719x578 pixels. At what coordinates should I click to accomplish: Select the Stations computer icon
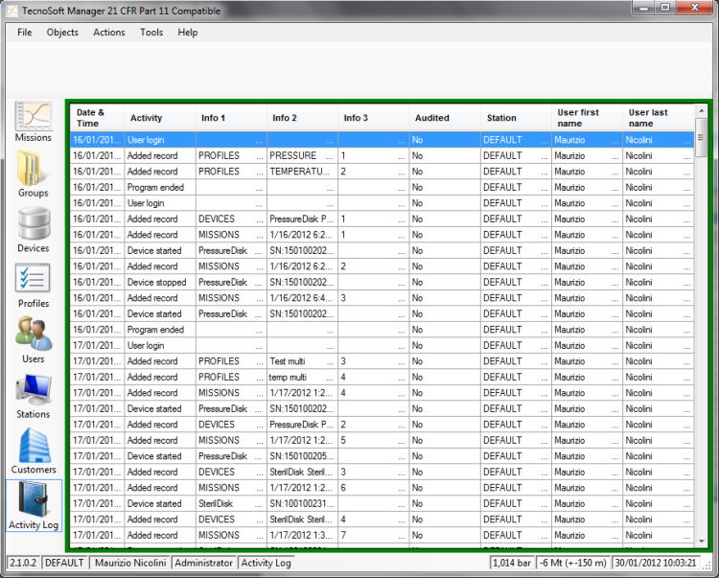pyautogui.click(x=34, y=391)
